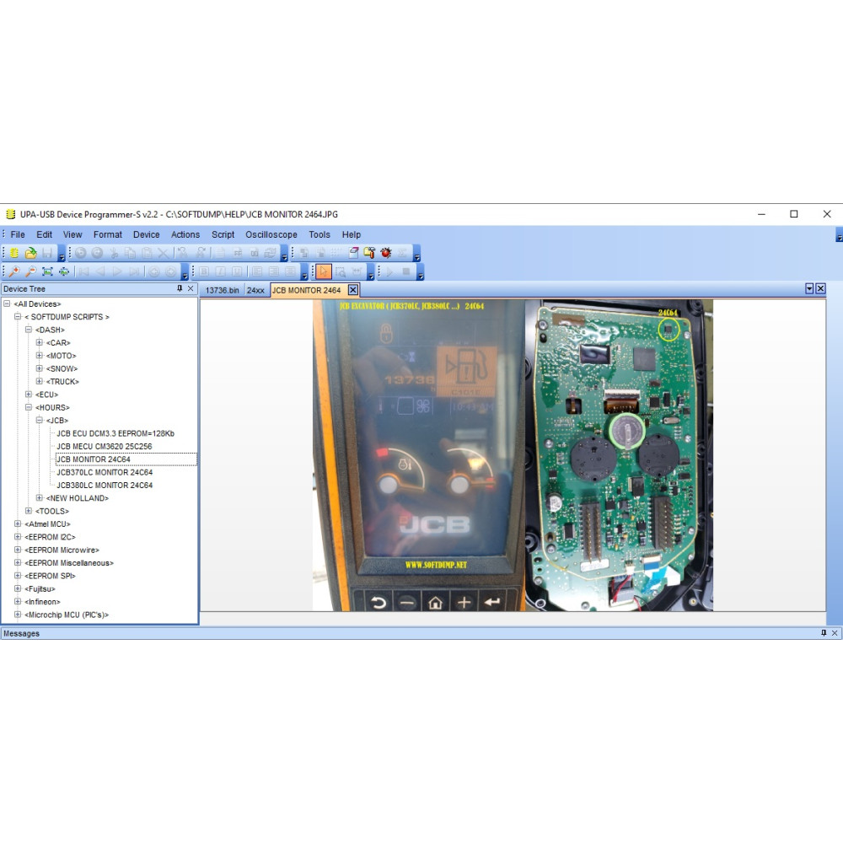
Task: Open the hammer tools icon
Action: point(369,253)
